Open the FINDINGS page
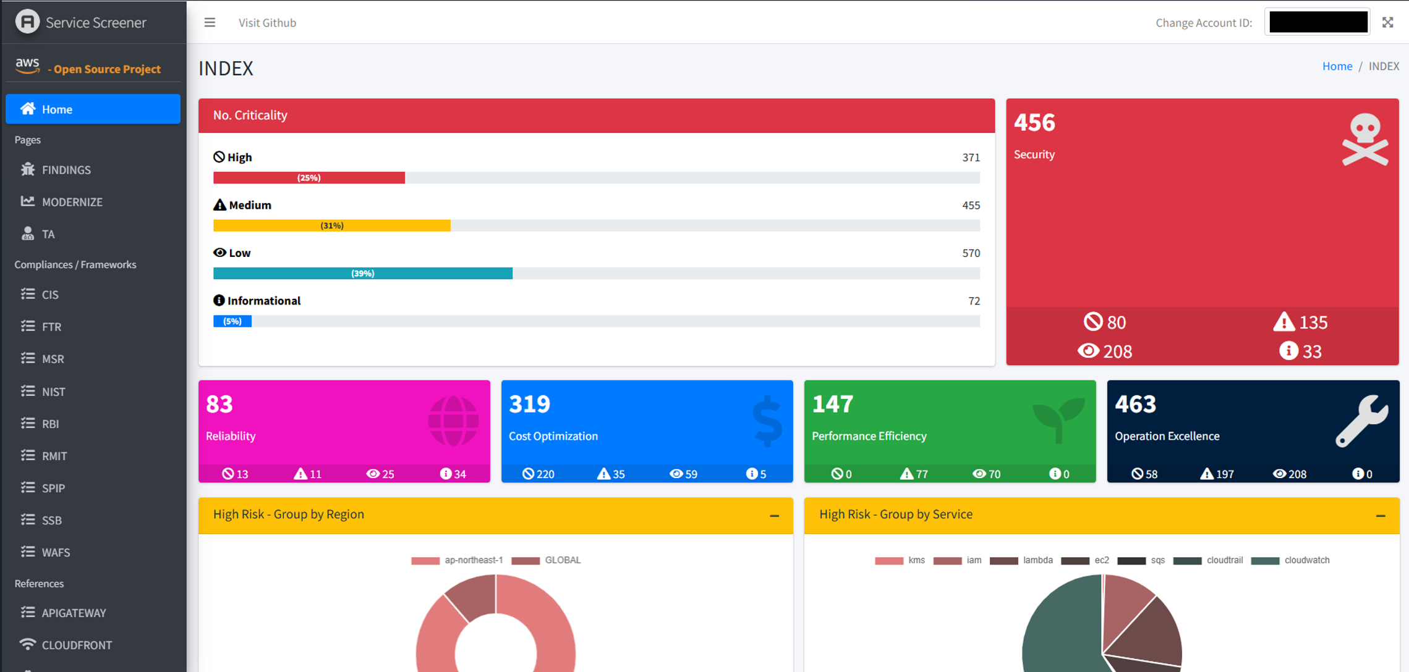This screenshot has height=672, width=1409. (93, 169)
